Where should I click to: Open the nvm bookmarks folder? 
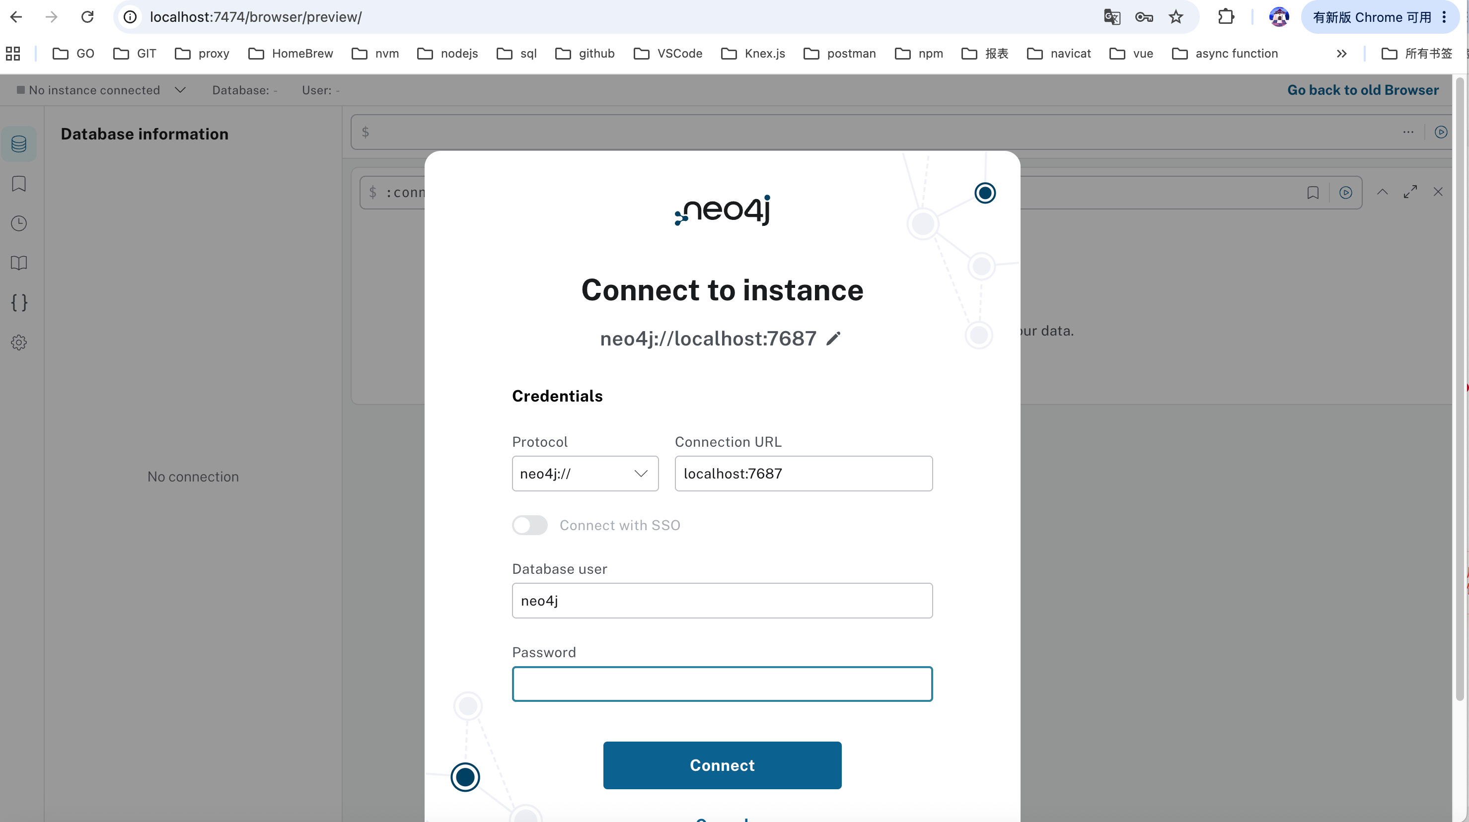[x=375, y=54]
